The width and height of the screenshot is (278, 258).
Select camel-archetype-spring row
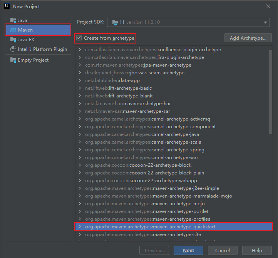pyautogui.click(x=174, y=150)
